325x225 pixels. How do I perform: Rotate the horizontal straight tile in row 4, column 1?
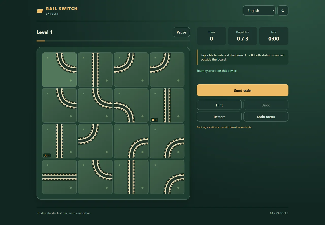(59, 177)
